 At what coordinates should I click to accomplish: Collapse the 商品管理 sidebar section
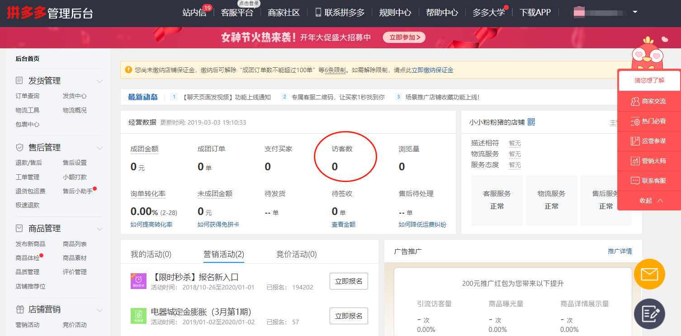[100, 229]
